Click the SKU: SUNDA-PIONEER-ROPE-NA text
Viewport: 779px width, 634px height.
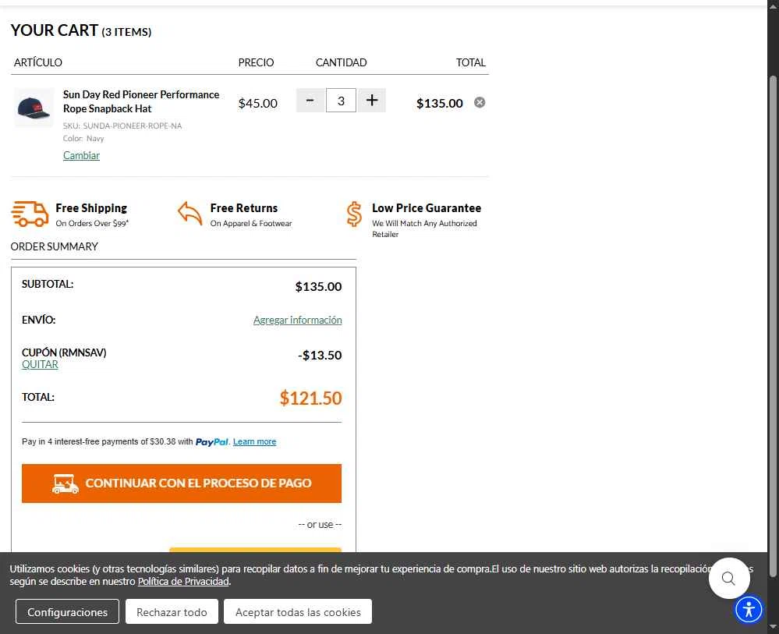click(122, 126)
